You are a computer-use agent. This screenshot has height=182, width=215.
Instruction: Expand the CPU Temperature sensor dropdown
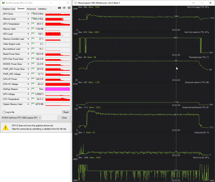click(x=28, y=99)
